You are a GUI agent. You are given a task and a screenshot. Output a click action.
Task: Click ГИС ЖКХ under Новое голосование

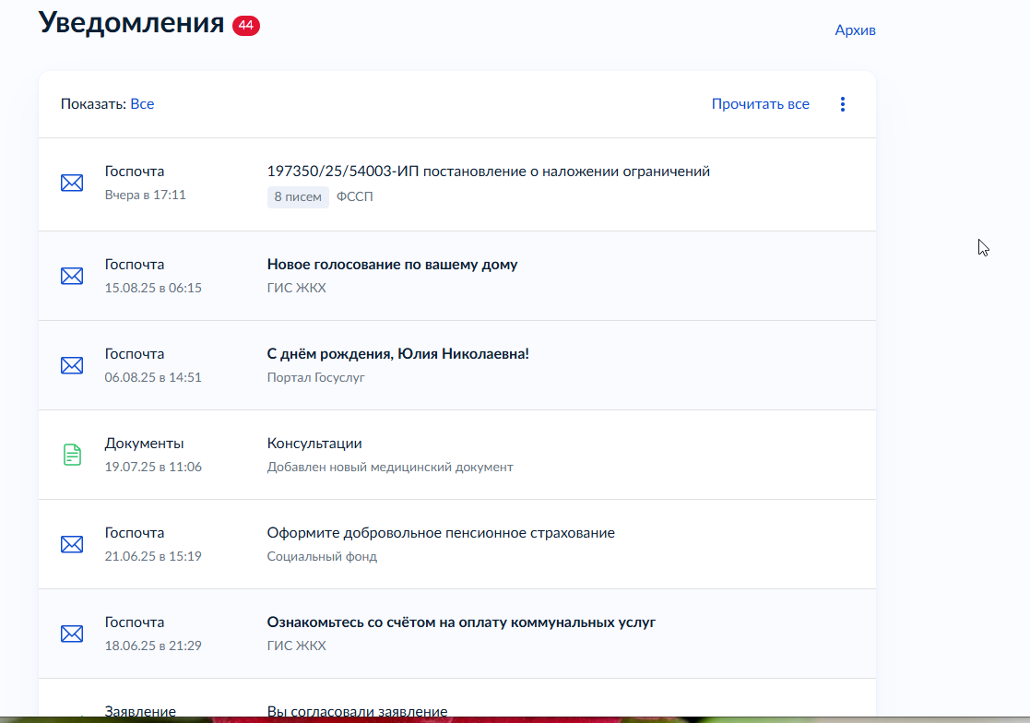click(296, 289)
